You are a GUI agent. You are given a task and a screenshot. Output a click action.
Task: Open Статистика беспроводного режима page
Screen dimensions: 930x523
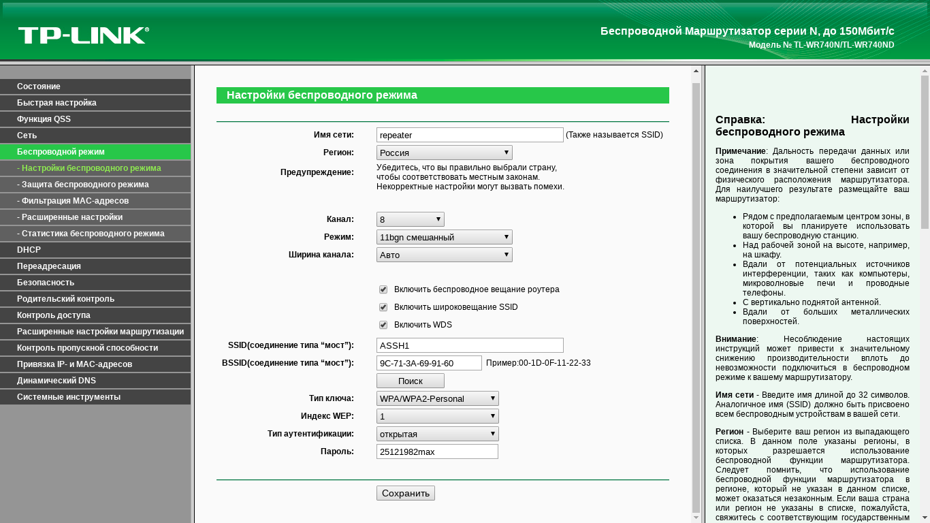[95, 234]
